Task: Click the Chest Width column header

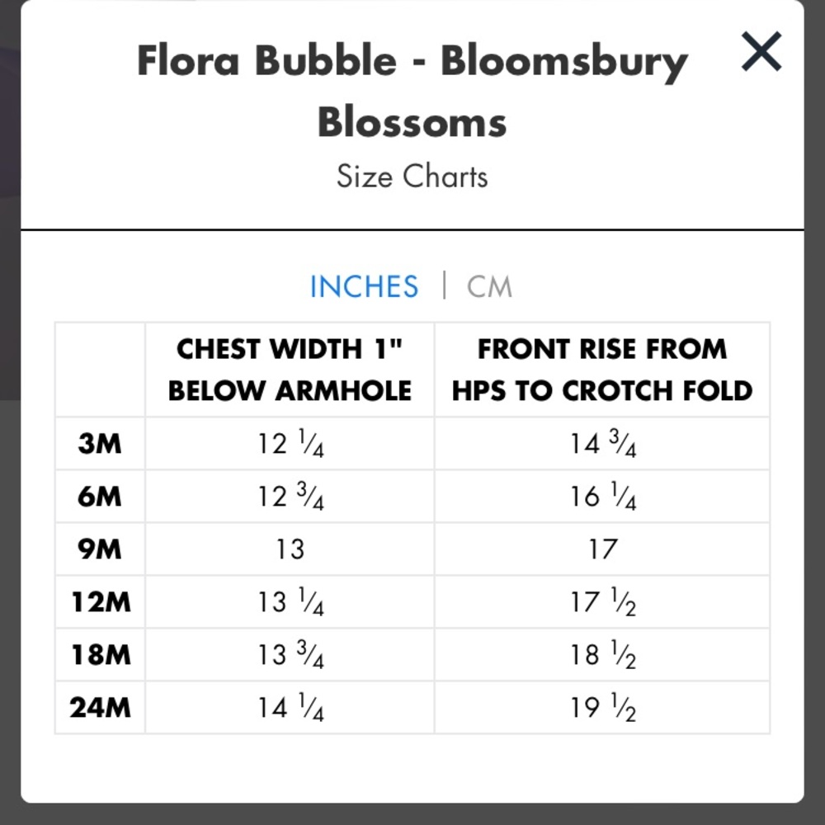Action: tap(290, 370)
